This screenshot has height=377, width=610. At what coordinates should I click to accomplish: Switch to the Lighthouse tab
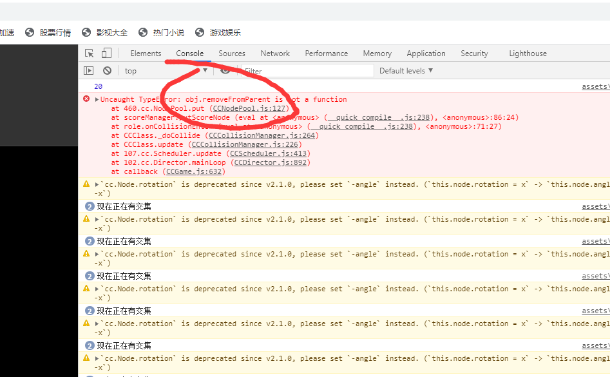528,53
